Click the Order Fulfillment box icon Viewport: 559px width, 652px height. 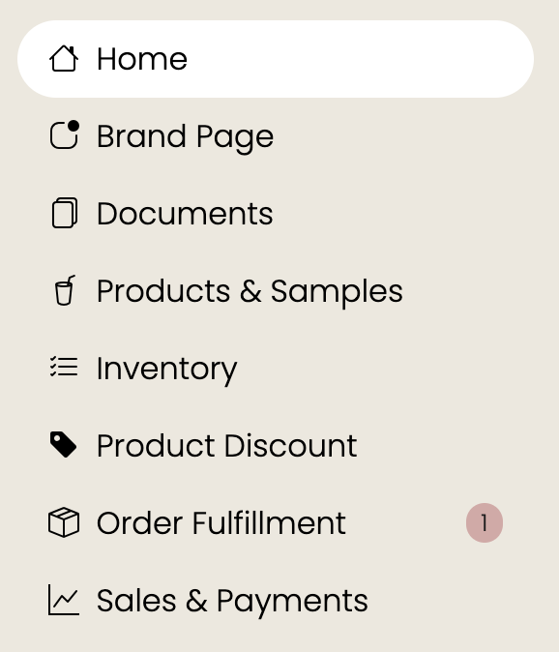pos(64,522)
